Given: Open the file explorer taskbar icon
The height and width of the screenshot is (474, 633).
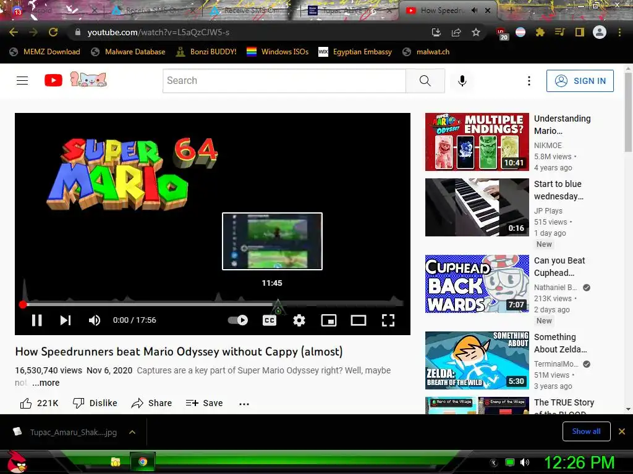Looking at the screenshot, I should [116, 462].
